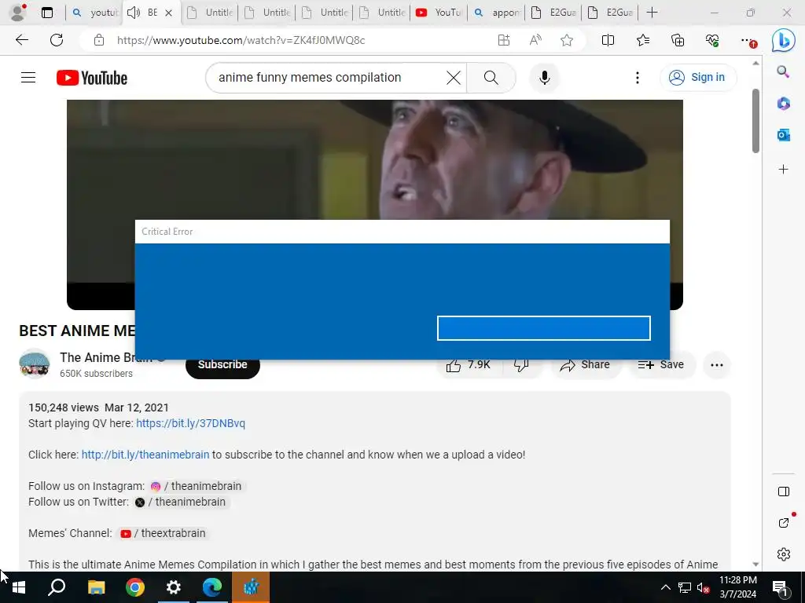Toggle Read aloud in address bar
The width and height of the screenshot is (805, 603).
point(535,40)
